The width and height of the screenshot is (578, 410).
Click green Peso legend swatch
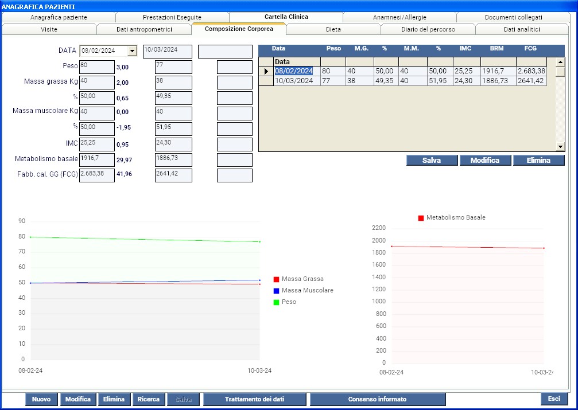(276, 302)
